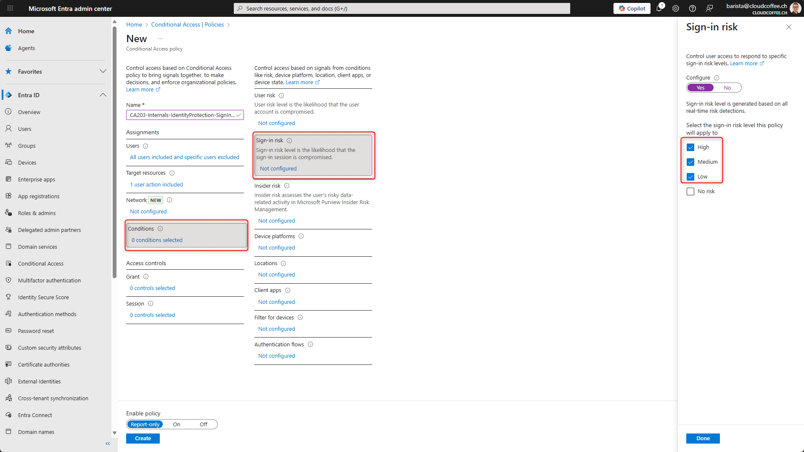Expand the Favorites section
The width and height of the screenshot is (804, 452).
pos(103,71)
